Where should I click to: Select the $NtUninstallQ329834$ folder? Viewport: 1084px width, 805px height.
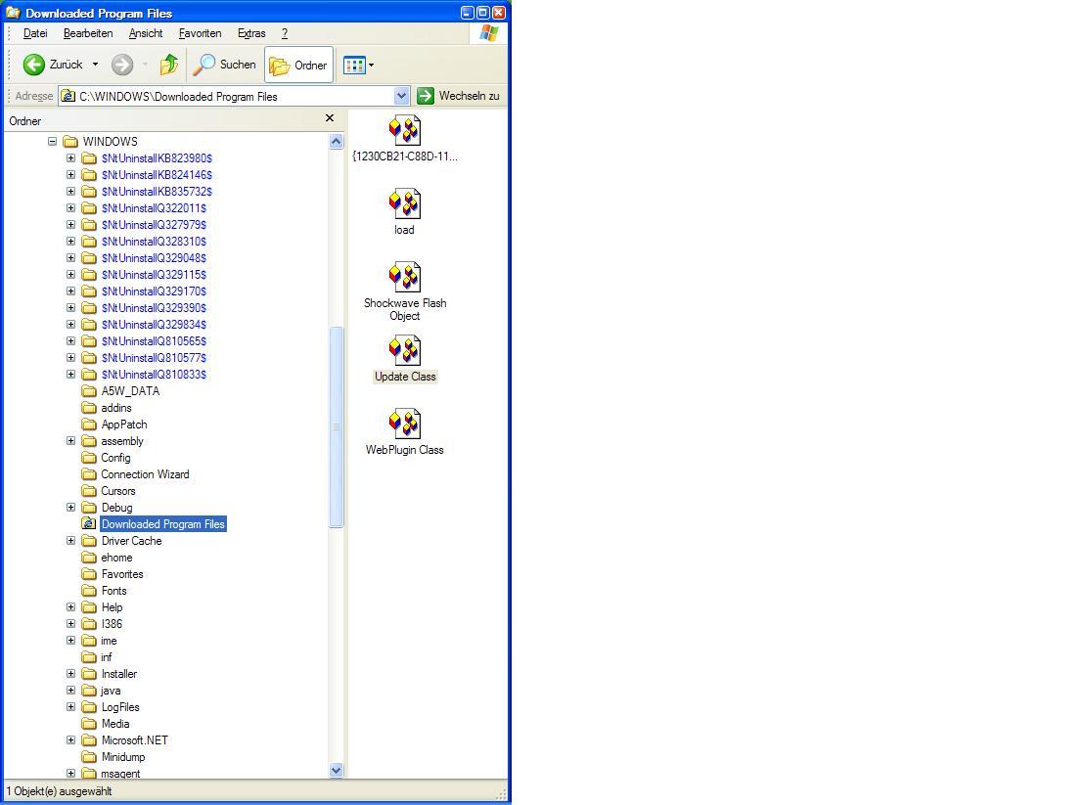pos(154,325)
